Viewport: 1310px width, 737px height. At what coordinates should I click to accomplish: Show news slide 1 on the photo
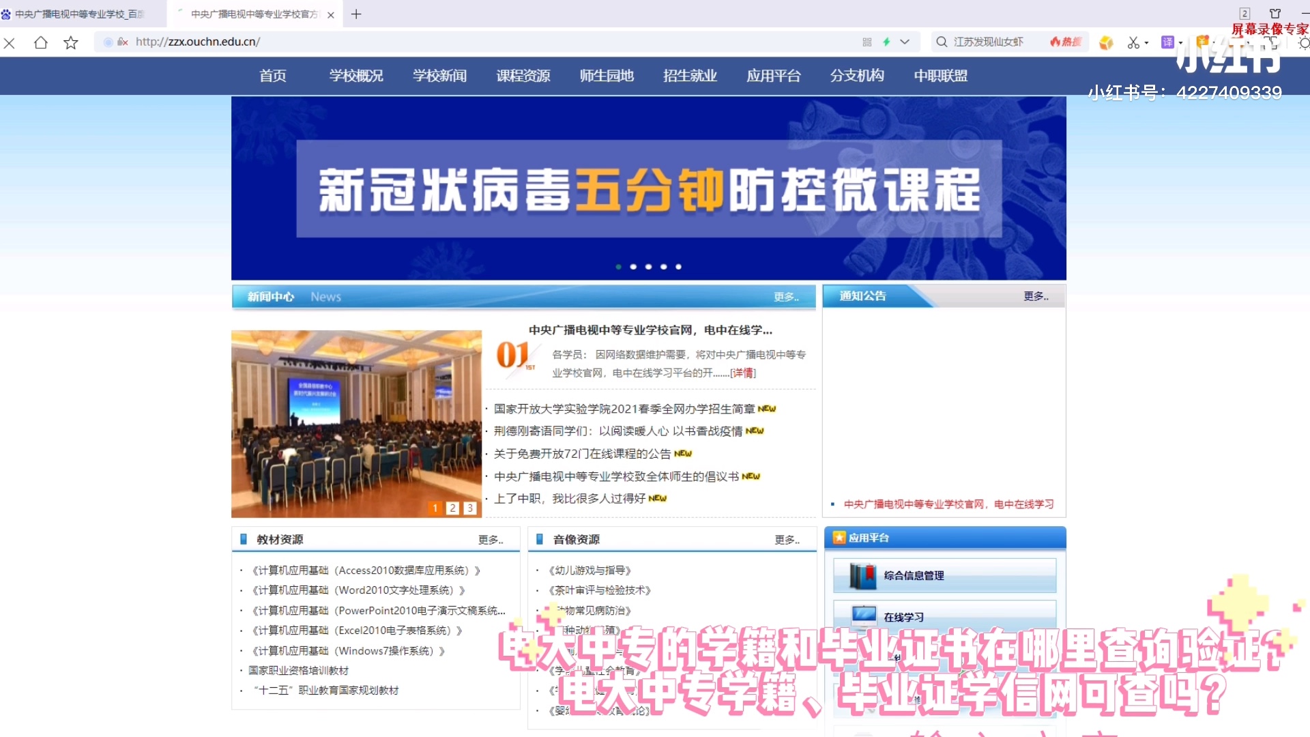pyautogui.click(x=435, y=508)
